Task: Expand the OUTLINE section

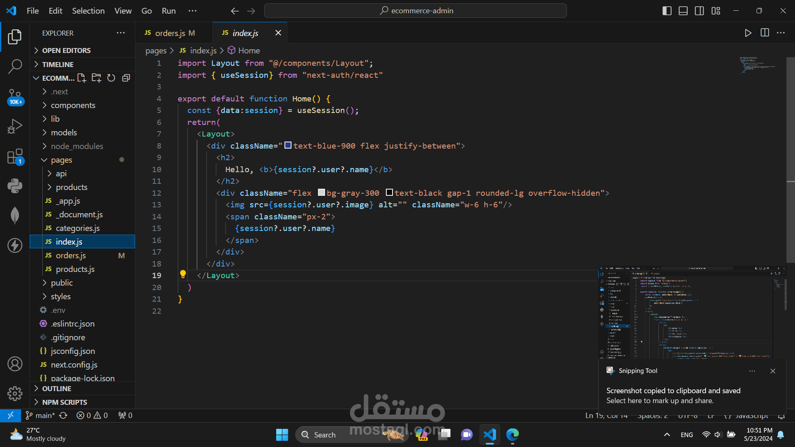Action: (x=57, y=389)
